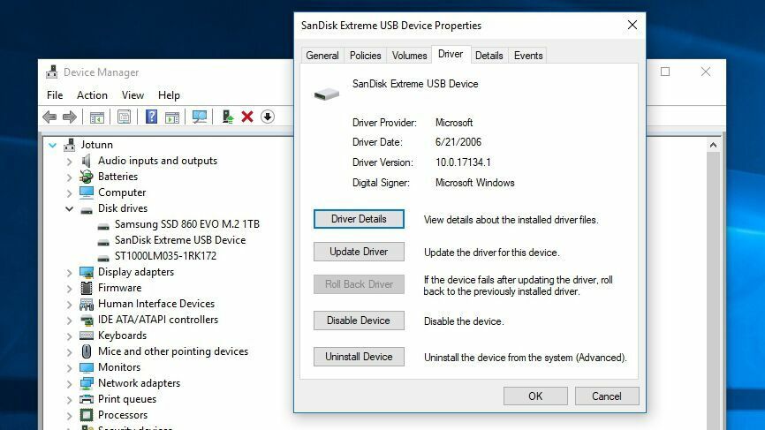Switch to the General tab
This screenshot has width=765, height=430.
(x=322, y=56)
